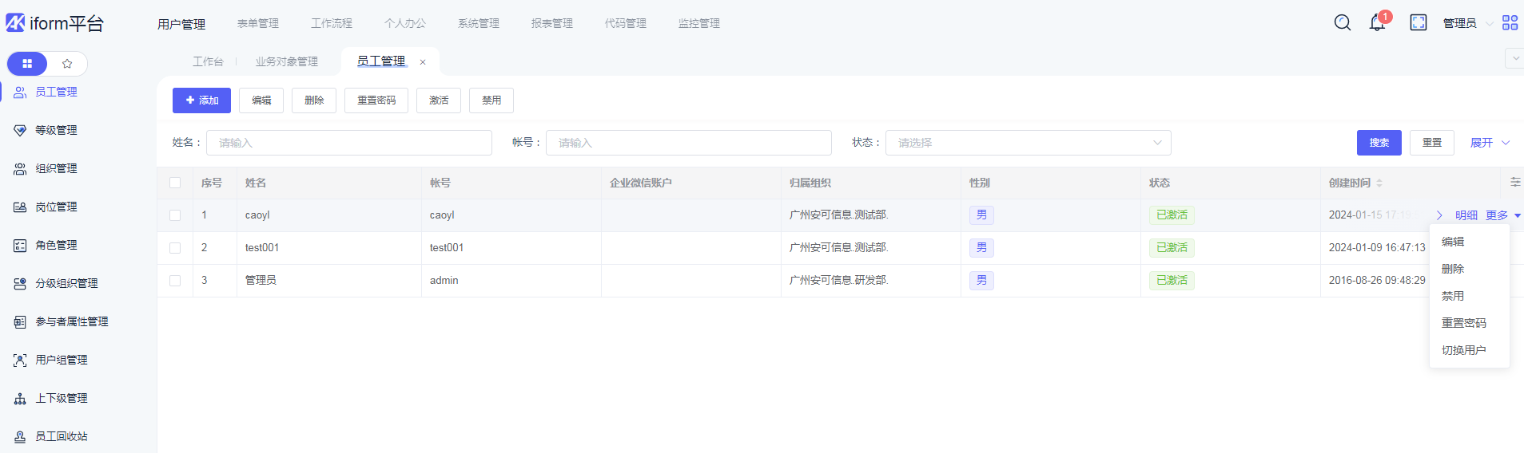Image resolution: width=1524 pixels, height=453 pixels.
Task: Select the grid view toggle in sidebar
Action: tap(27, 64)
